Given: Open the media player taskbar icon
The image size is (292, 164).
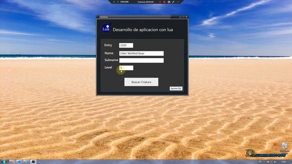Looking at the screenshot, I should point(26,162).
